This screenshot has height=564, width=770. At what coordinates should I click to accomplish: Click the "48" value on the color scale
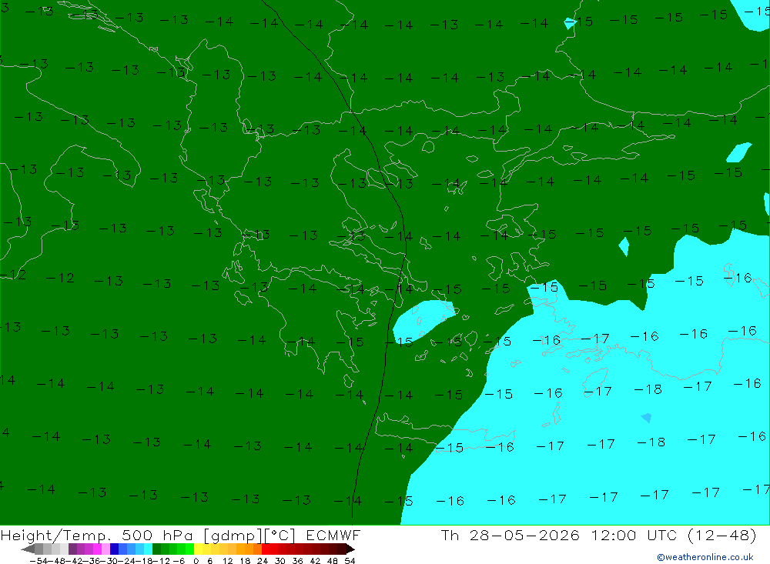pos(333,561)
